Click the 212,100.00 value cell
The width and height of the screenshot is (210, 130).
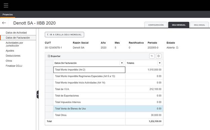tap(144, 89)
